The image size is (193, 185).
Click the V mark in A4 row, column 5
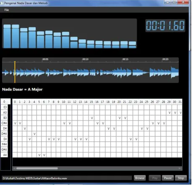[39, 155]
